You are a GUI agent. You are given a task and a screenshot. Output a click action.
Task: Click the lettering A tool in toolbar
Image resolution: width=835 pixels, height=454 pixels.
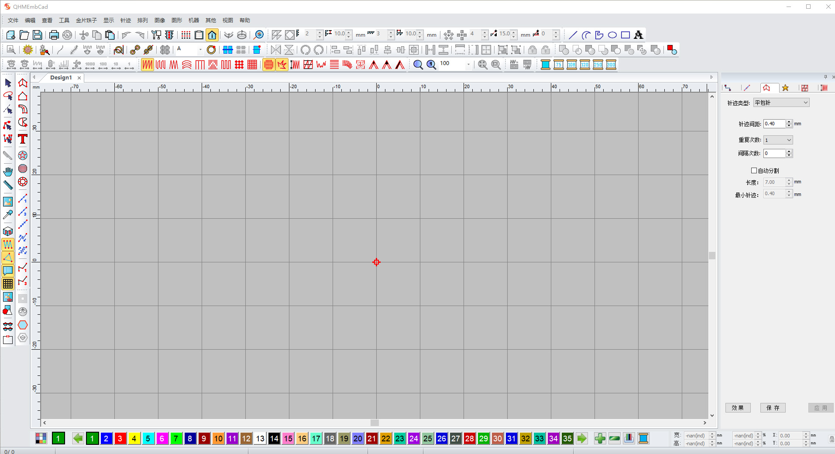[x=639, y=35]
